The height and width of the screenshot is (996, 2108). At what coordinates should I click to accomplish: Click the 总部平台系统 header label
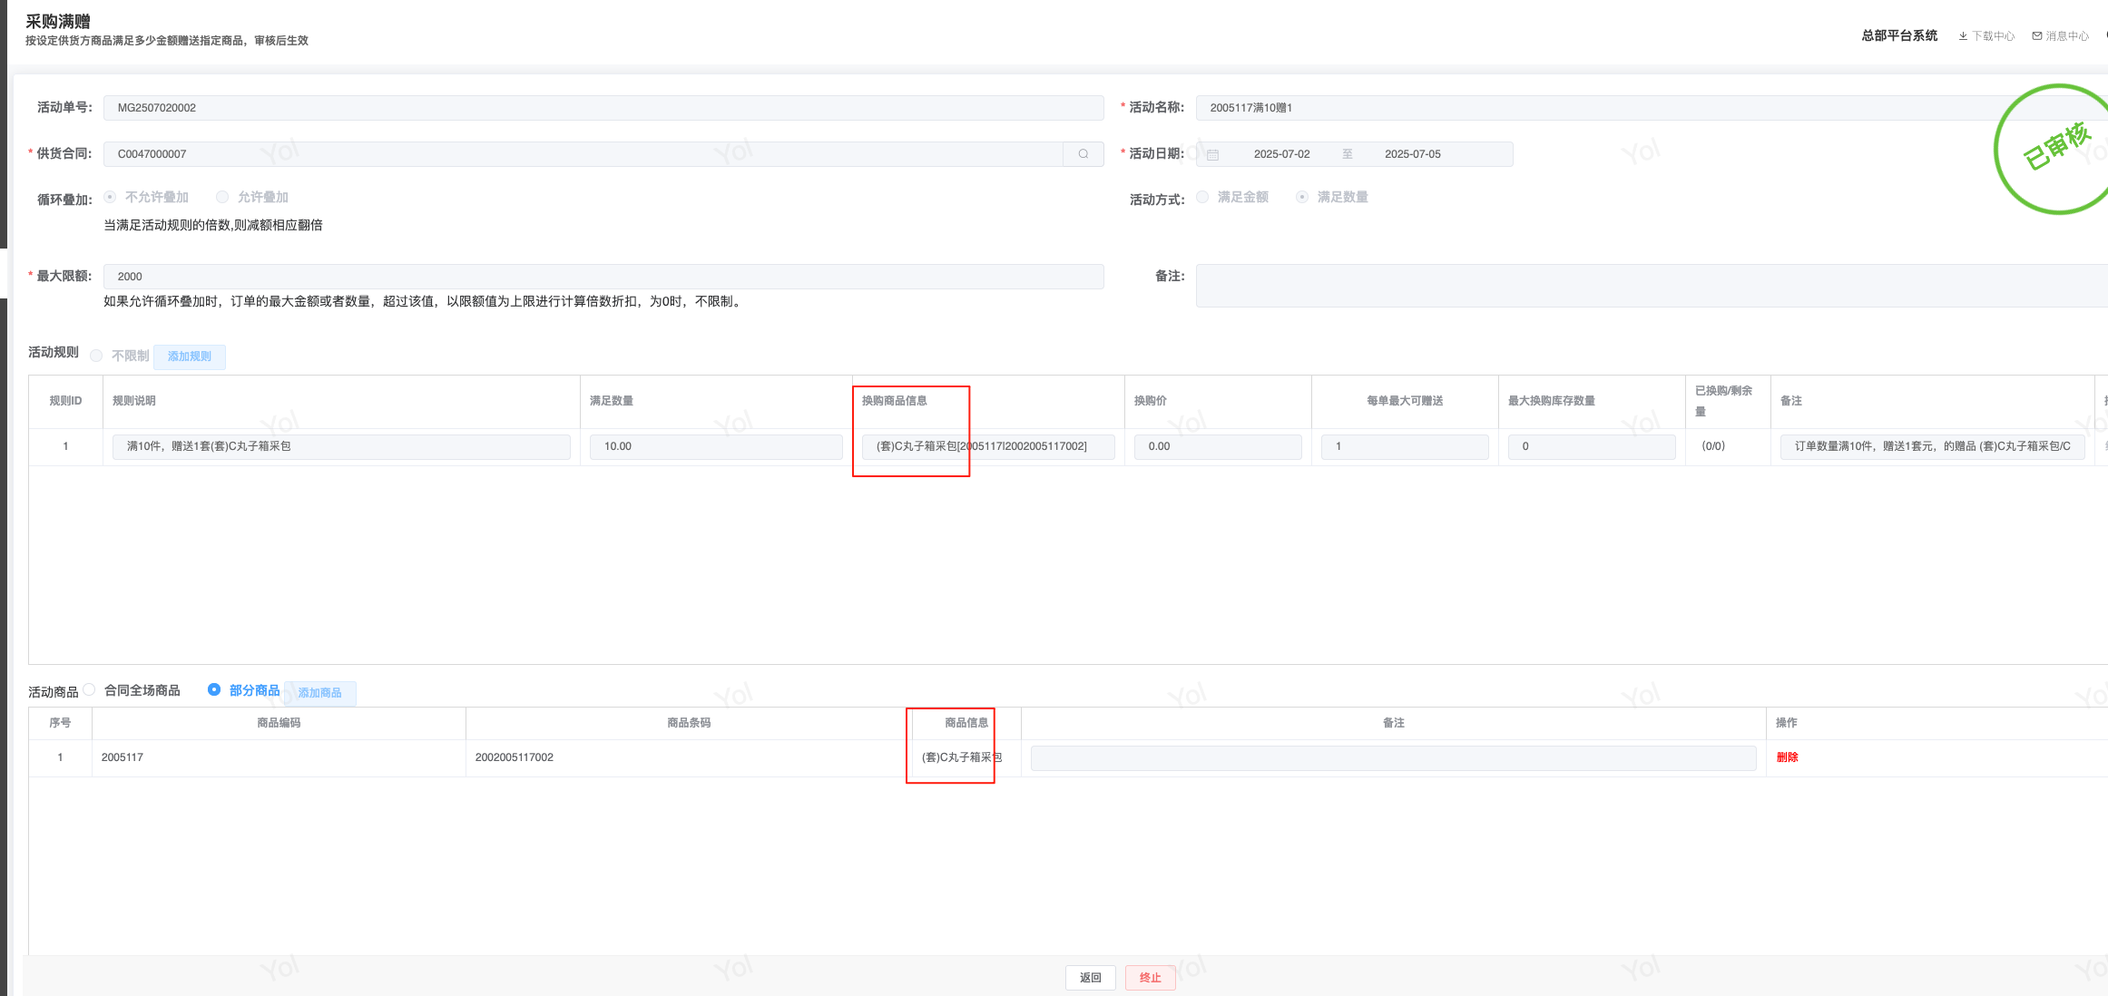[1899, 36]
